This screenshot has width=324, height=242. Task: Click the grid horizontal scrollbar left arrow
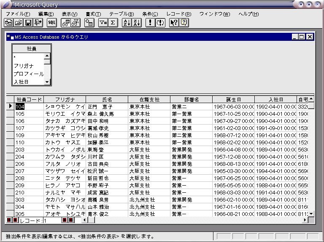click(84, 220)
